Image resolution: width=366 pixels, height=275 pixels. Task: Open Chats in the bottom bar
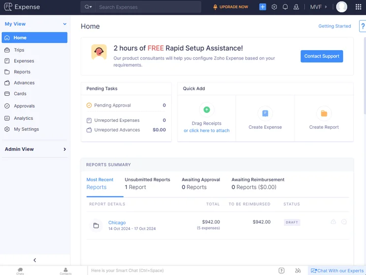(20, 271)
